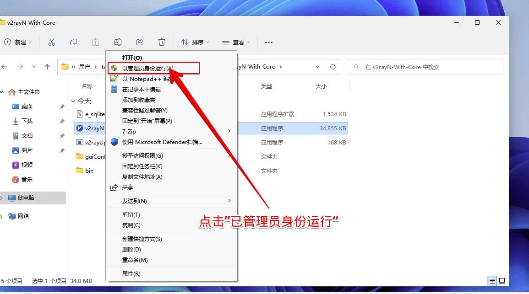Viewport: 529px width, 294px height.
Task: Unpin 下载 using its pin icon
Action: click(62, 121)
